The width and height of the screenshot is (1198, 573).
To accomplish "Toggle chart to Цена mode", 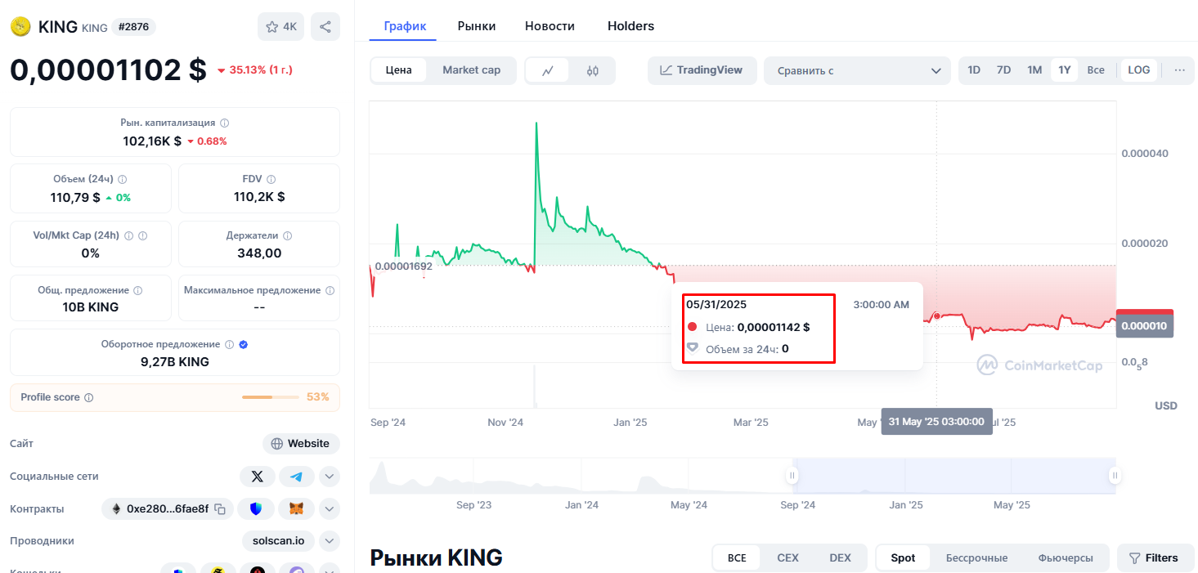I will 398,70.
